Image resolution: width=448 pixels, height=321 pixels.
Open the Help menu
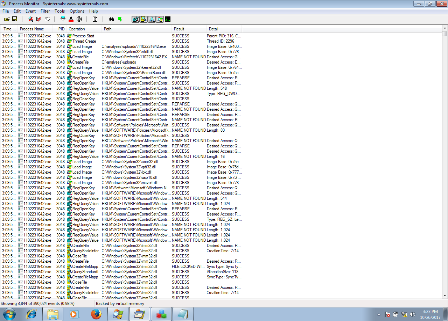[93, 11]
